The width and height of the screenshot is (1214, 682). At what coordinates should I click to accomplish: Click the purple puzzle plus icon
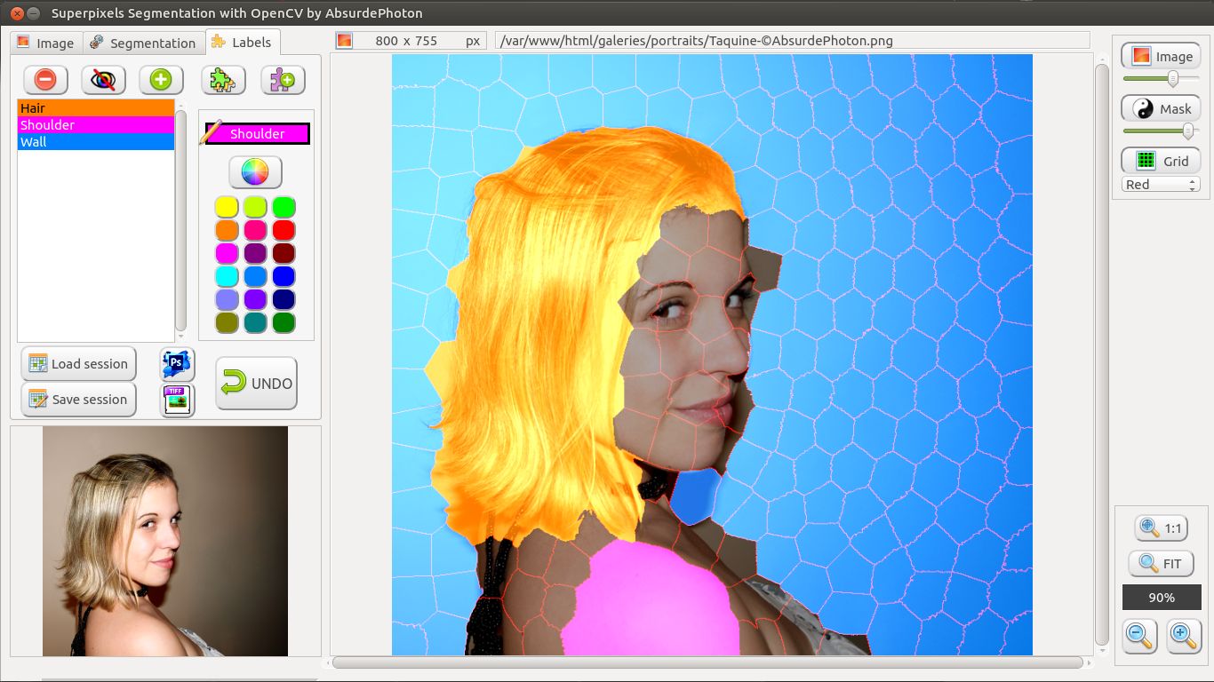283,80
